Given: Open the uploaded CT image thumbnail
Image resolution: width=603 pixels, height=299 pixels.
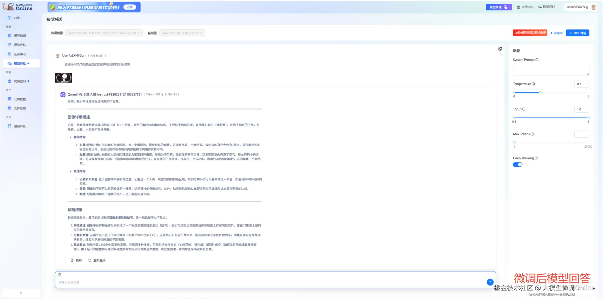Looking at the screenshot, I should point(63,78).
